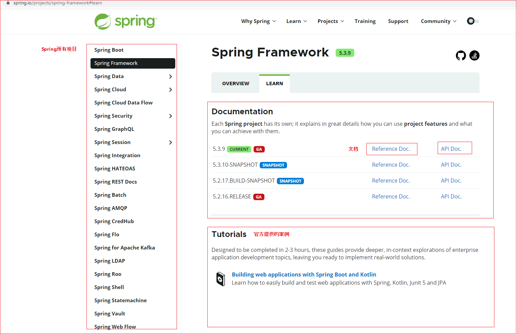The width and height of the screenshot is (517, 334).
Task: Open Spring REST Docs project
Action: pos(115,182)
